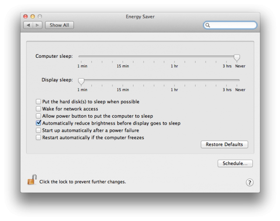Viewport: 280px width, 221px height.
Task: Enable Put the hard disk(s) to sleep
Action: click(x=38, y=102)
